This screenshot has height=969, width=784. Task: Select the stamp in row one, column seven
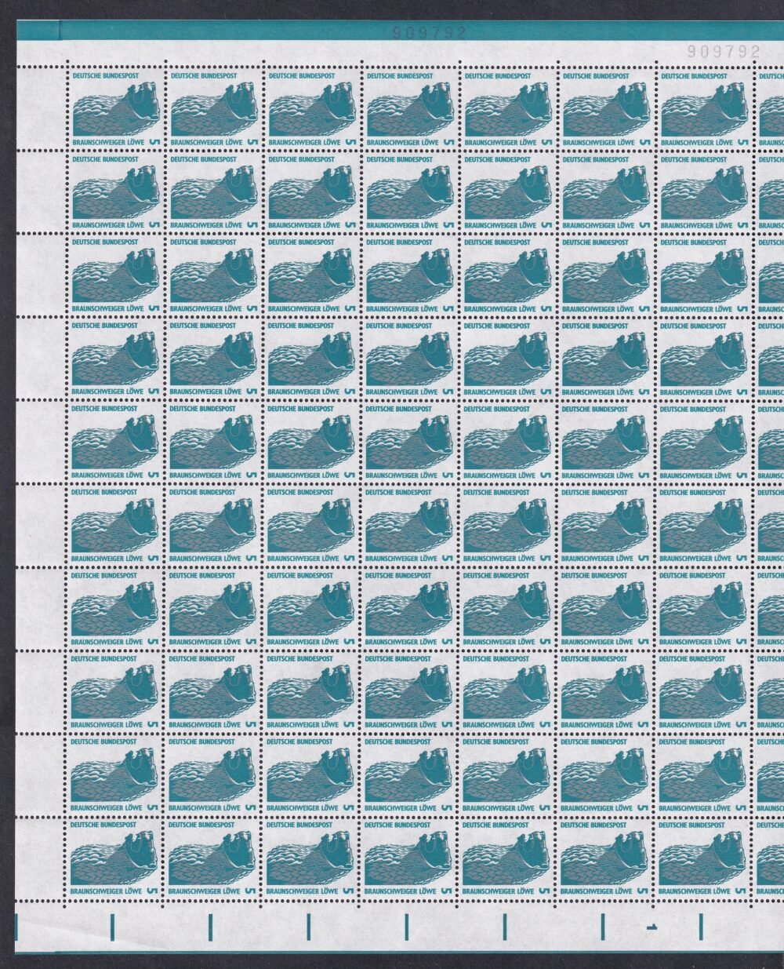point(704,109)
